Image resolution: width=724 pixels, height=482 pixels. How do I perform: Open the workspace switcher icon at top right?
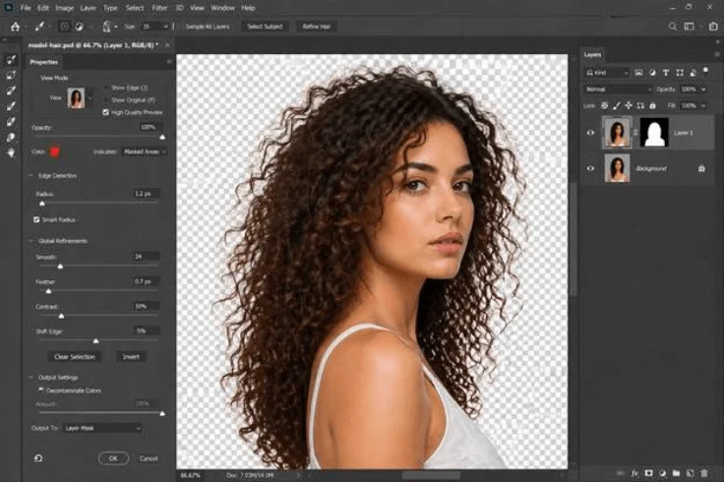(x=689, y=27)
